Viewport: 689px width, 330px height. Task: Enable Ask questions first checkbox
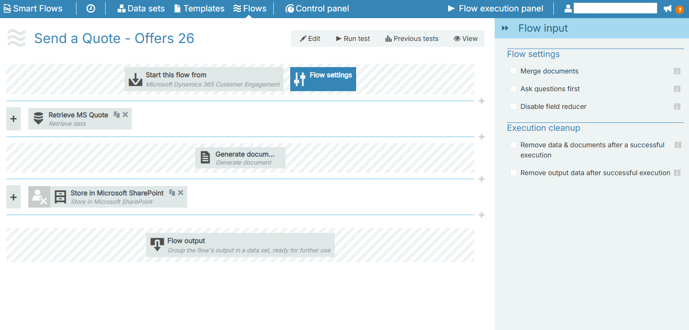pyautogui.click(x=514, y=89)
